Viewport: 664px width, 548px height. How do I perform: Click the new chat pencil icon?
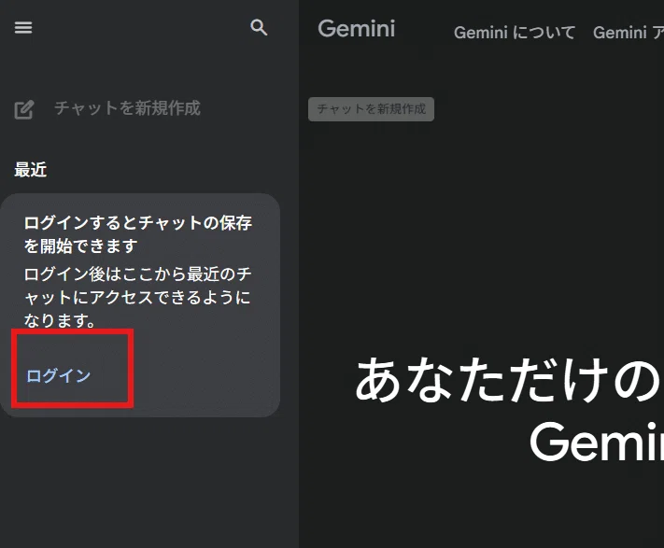point(23,109)
